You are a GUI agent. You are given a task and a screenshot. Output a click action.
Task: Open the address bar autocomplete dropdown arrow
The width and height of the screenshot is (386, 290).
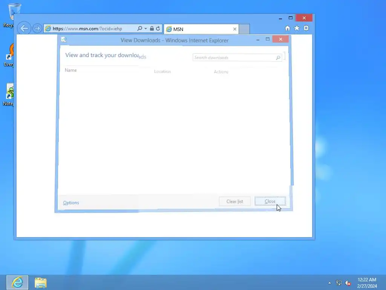coord(146,29)
